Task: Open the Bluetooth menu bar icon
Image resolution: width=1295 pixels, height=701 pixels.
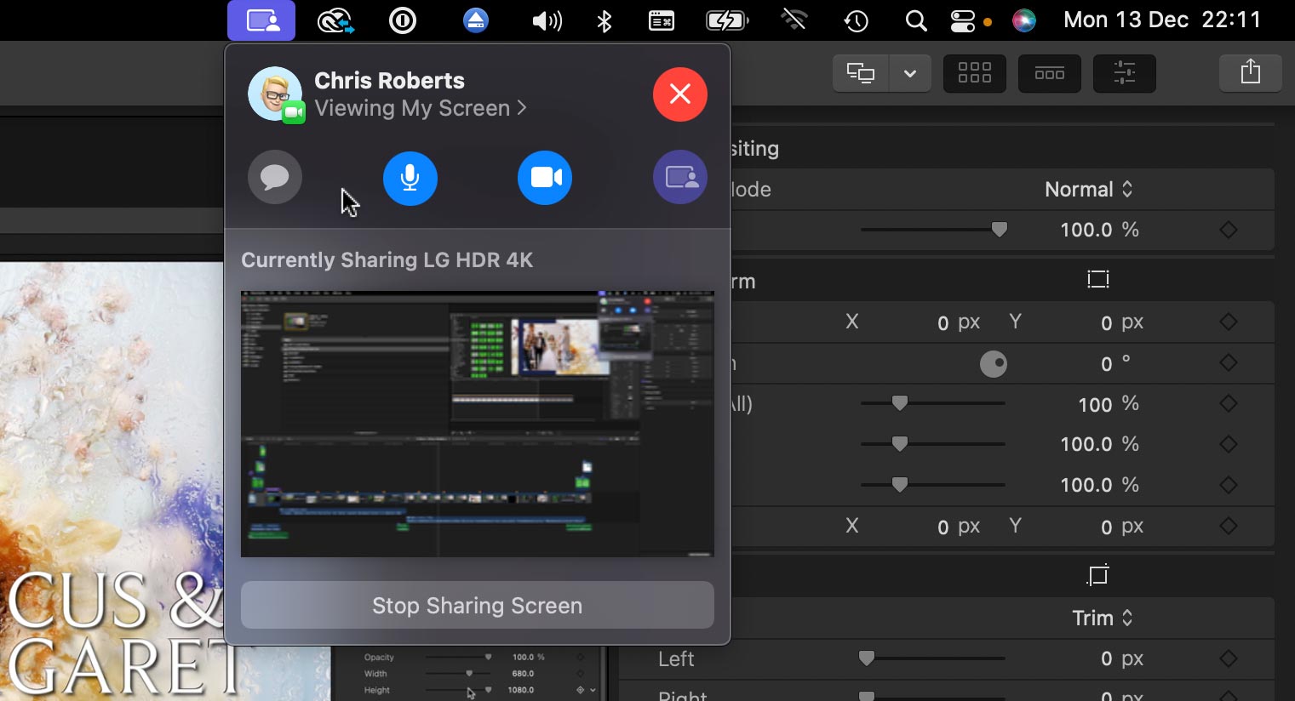Action: [605, 20]
